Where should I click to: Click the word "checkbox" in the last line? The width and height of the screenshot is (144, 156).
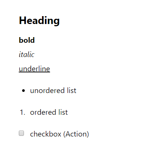point(46,134)
